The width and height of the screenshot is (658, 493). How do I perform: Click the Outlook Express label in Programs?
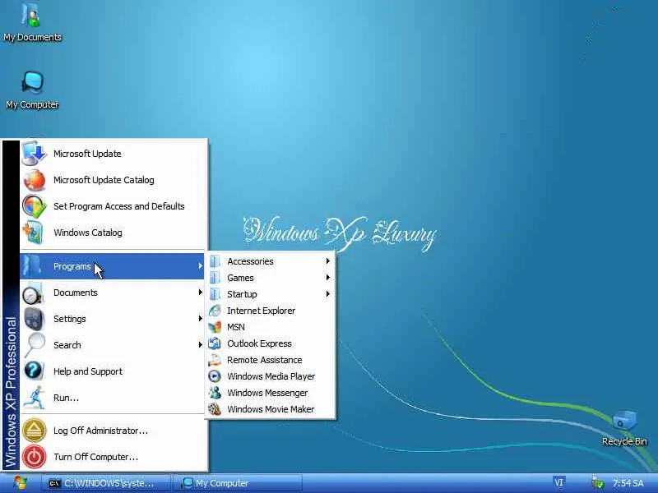[x=259, y=343]
